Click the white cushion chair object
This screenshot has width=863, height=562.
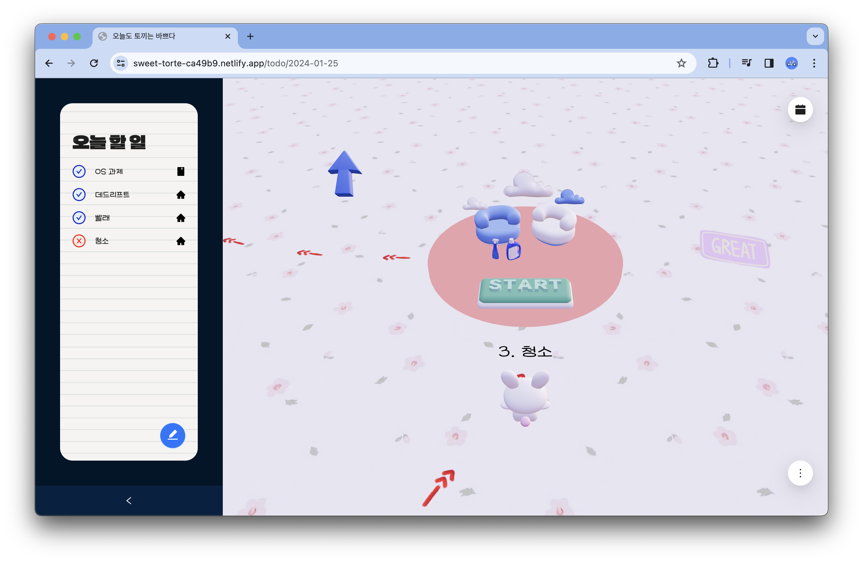[554, 225]
